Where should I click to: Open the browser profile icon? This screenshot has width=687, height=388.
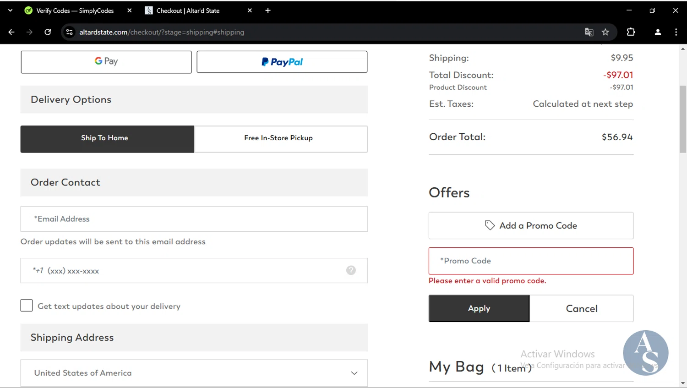[x=658, y=32]
